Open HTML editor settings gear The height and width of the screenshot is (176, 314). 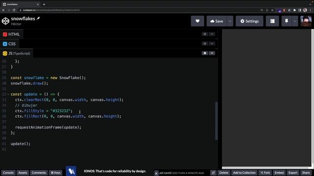[205, 34]
